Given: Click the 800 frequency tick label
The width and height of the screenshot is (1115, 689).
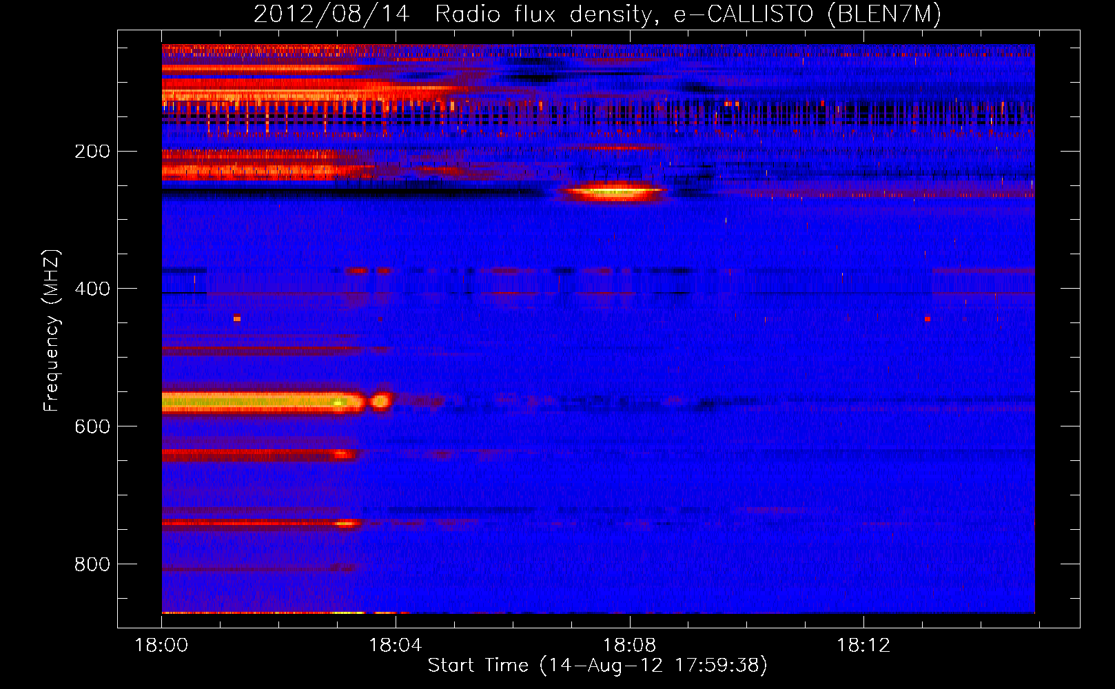Looking at the screenshot, I should (x=92, y=564).
